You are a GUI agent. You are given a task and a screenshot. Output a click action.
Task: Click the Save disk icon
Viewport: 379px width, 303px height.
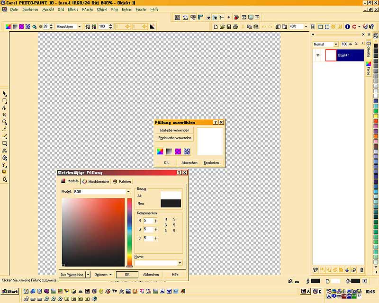[229, 27]
